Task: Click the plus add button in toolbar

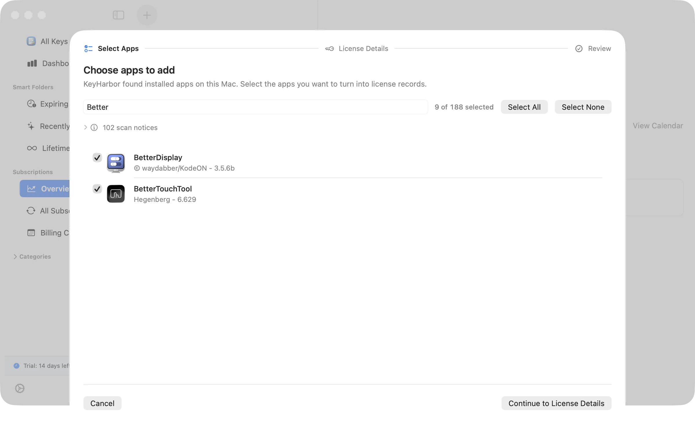Action: pyautogui.click(x=147, y=15)
